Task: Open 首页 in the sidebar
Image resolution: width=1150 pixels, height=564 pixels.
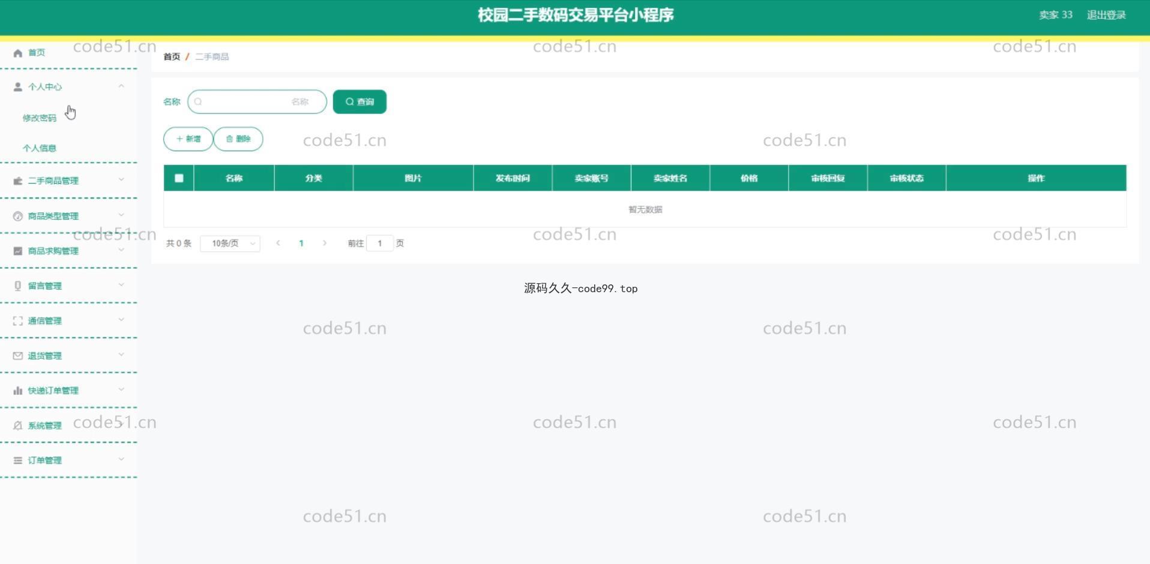Action: pos(37,53)
